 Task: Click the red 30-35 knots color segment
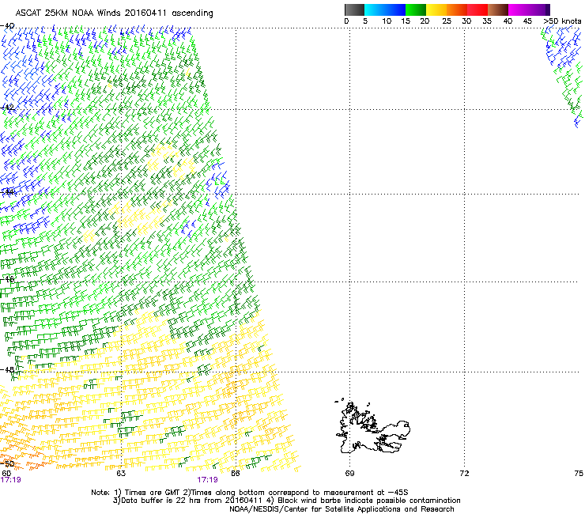(x=477, y=9)
